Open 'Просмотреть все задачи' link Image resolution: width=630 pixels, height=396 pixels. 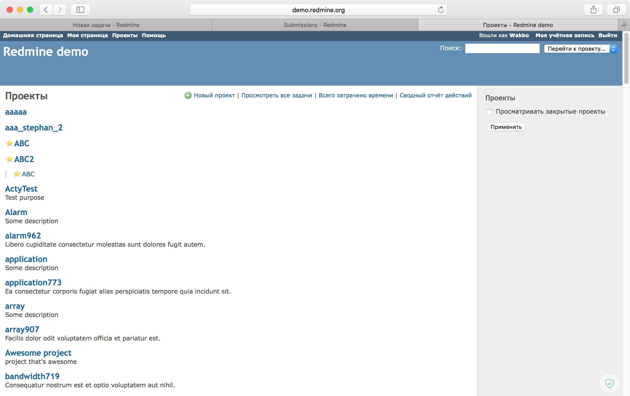tap(276, 95)
